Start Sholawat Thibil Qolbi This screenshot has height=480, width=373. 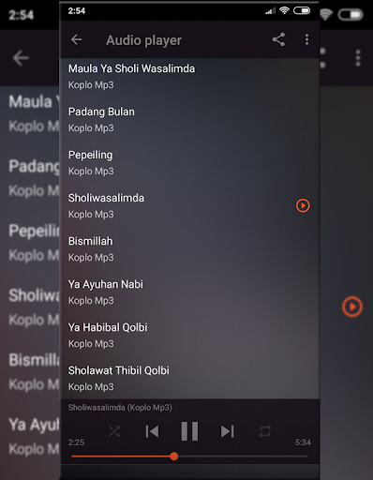pyautogui.click(x=189, y=379)
